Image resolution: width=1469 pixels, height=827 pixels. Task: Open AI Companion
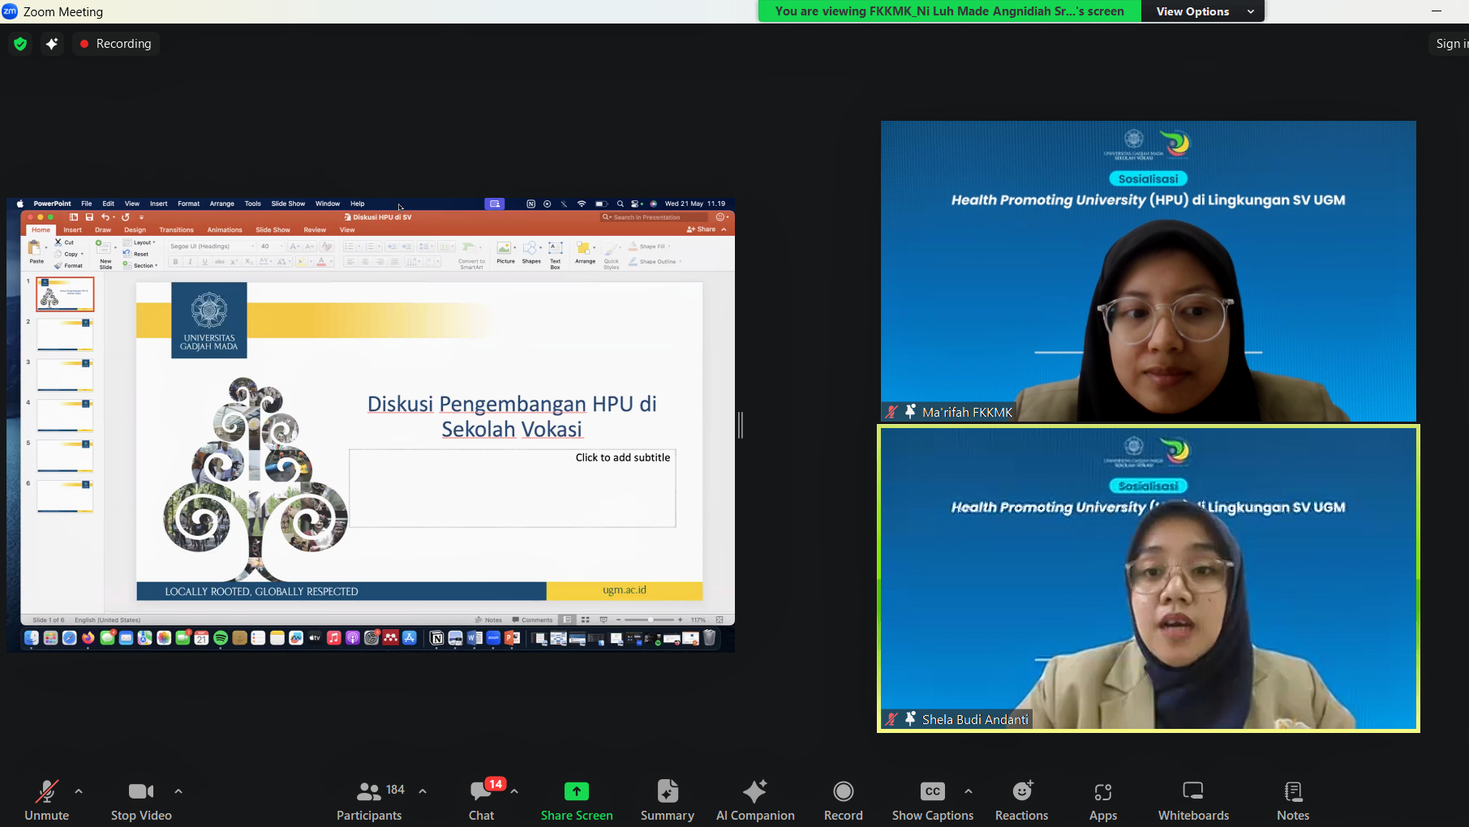point(754,799)
